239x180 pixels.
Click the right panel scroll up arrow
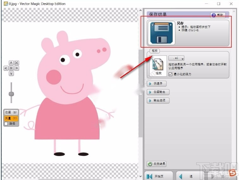pyautogui.click(x=234, y=11)
